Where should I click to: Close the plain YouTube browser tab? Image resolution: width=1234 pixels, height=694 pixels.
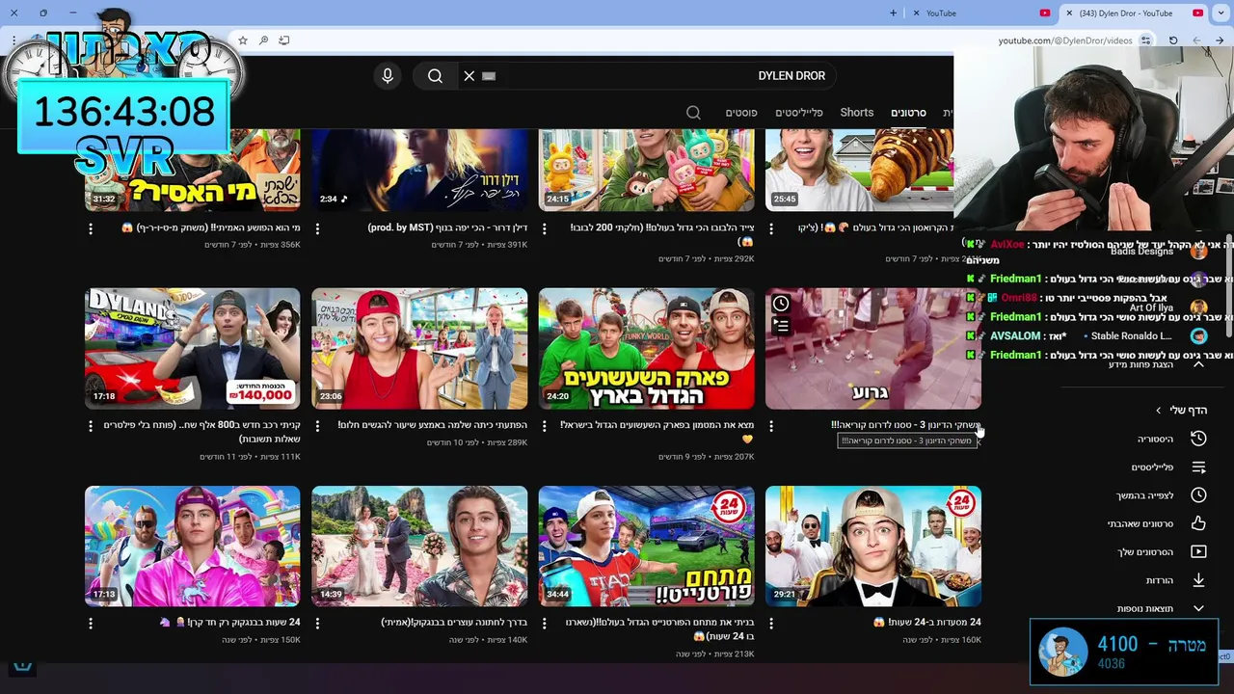point(916,13)
